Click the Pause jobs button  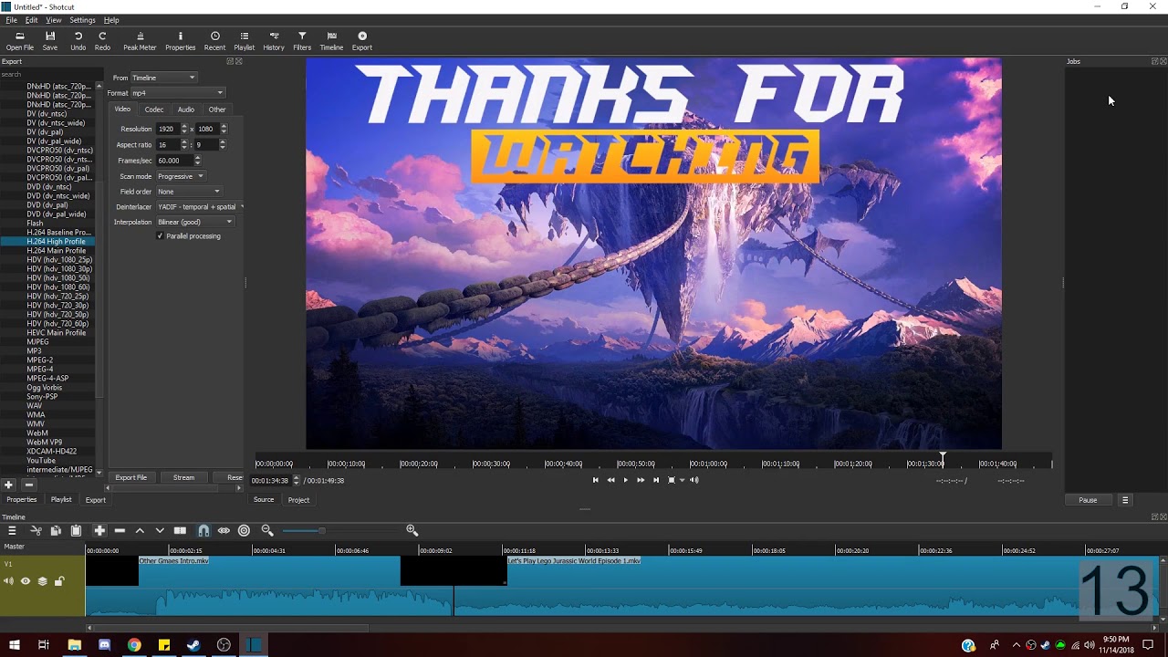1088,500
